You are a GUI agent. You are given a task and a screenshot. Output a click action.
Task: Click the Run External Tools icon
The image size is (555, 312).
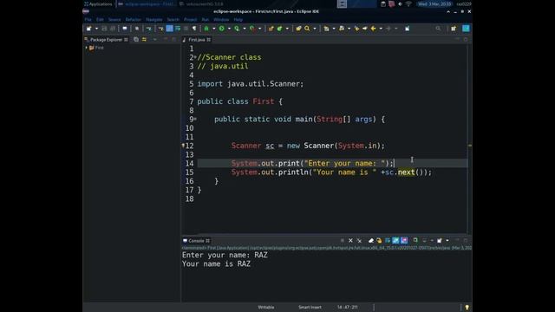(x=252, y=29)
